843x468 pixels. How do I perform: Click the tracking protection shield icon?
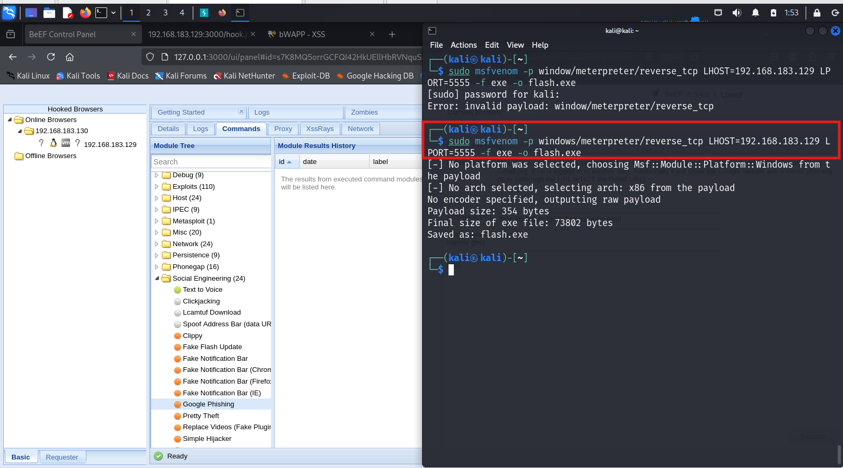pos(150,57)
